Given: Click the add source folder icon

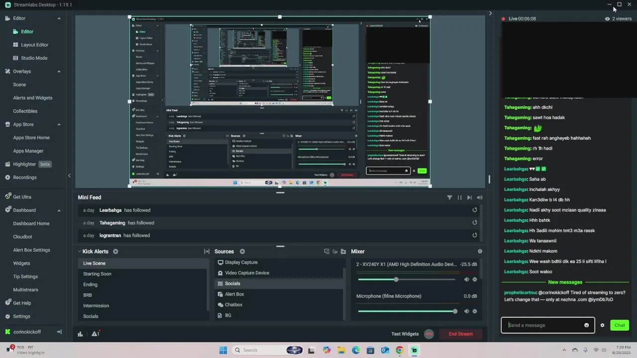Looking at the screenshot, I should coord(343,252).
